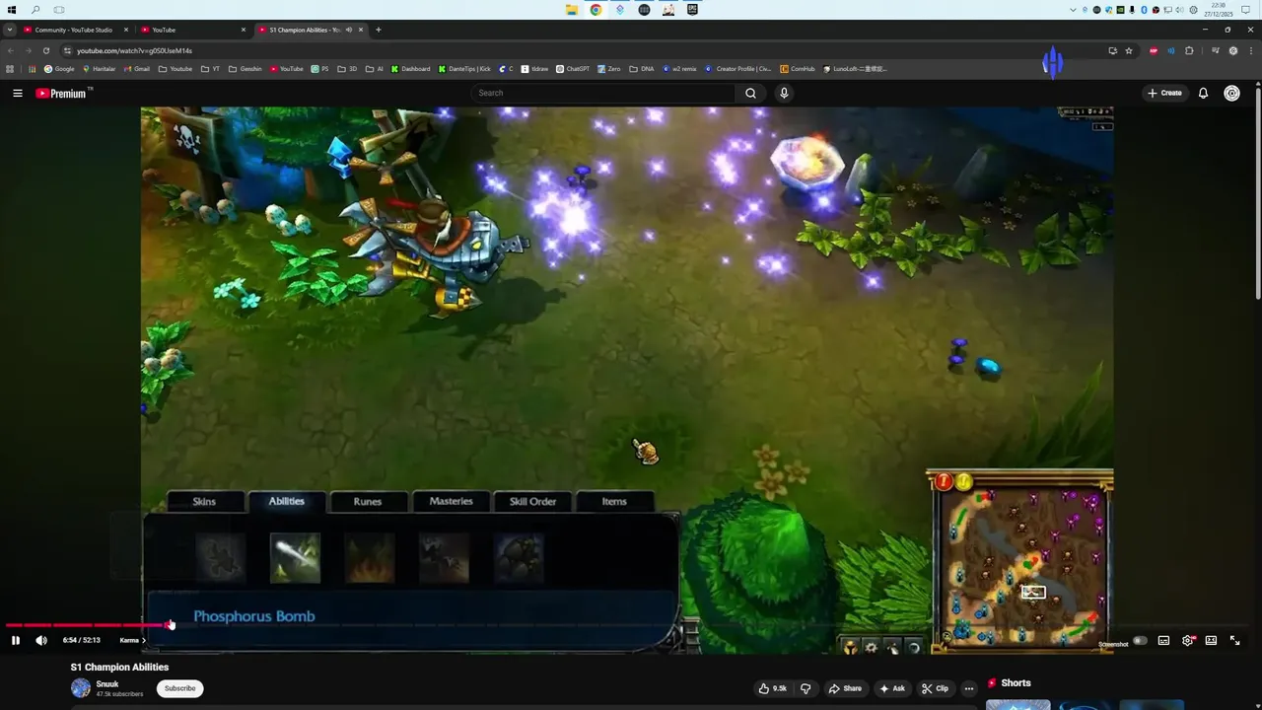Subscribe to the Snuuk channel
The height and width of the screenshot is (710, 1262).
[x=179, y=688]
